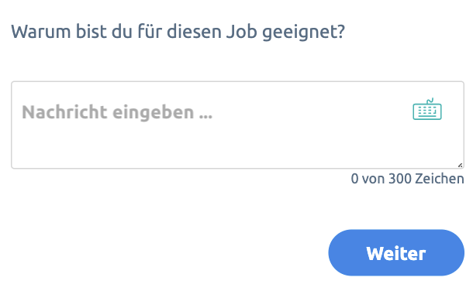
Task: Click the Weiter button
Action: pyautogui.click(x=396, y=253)
